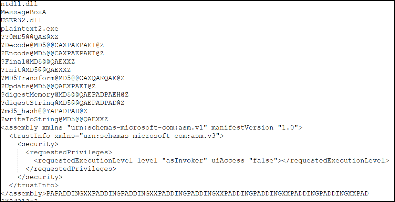Place cursor on ?Init@MD5 line
This screenshot has width=395, height=202.
click(35, 70)
